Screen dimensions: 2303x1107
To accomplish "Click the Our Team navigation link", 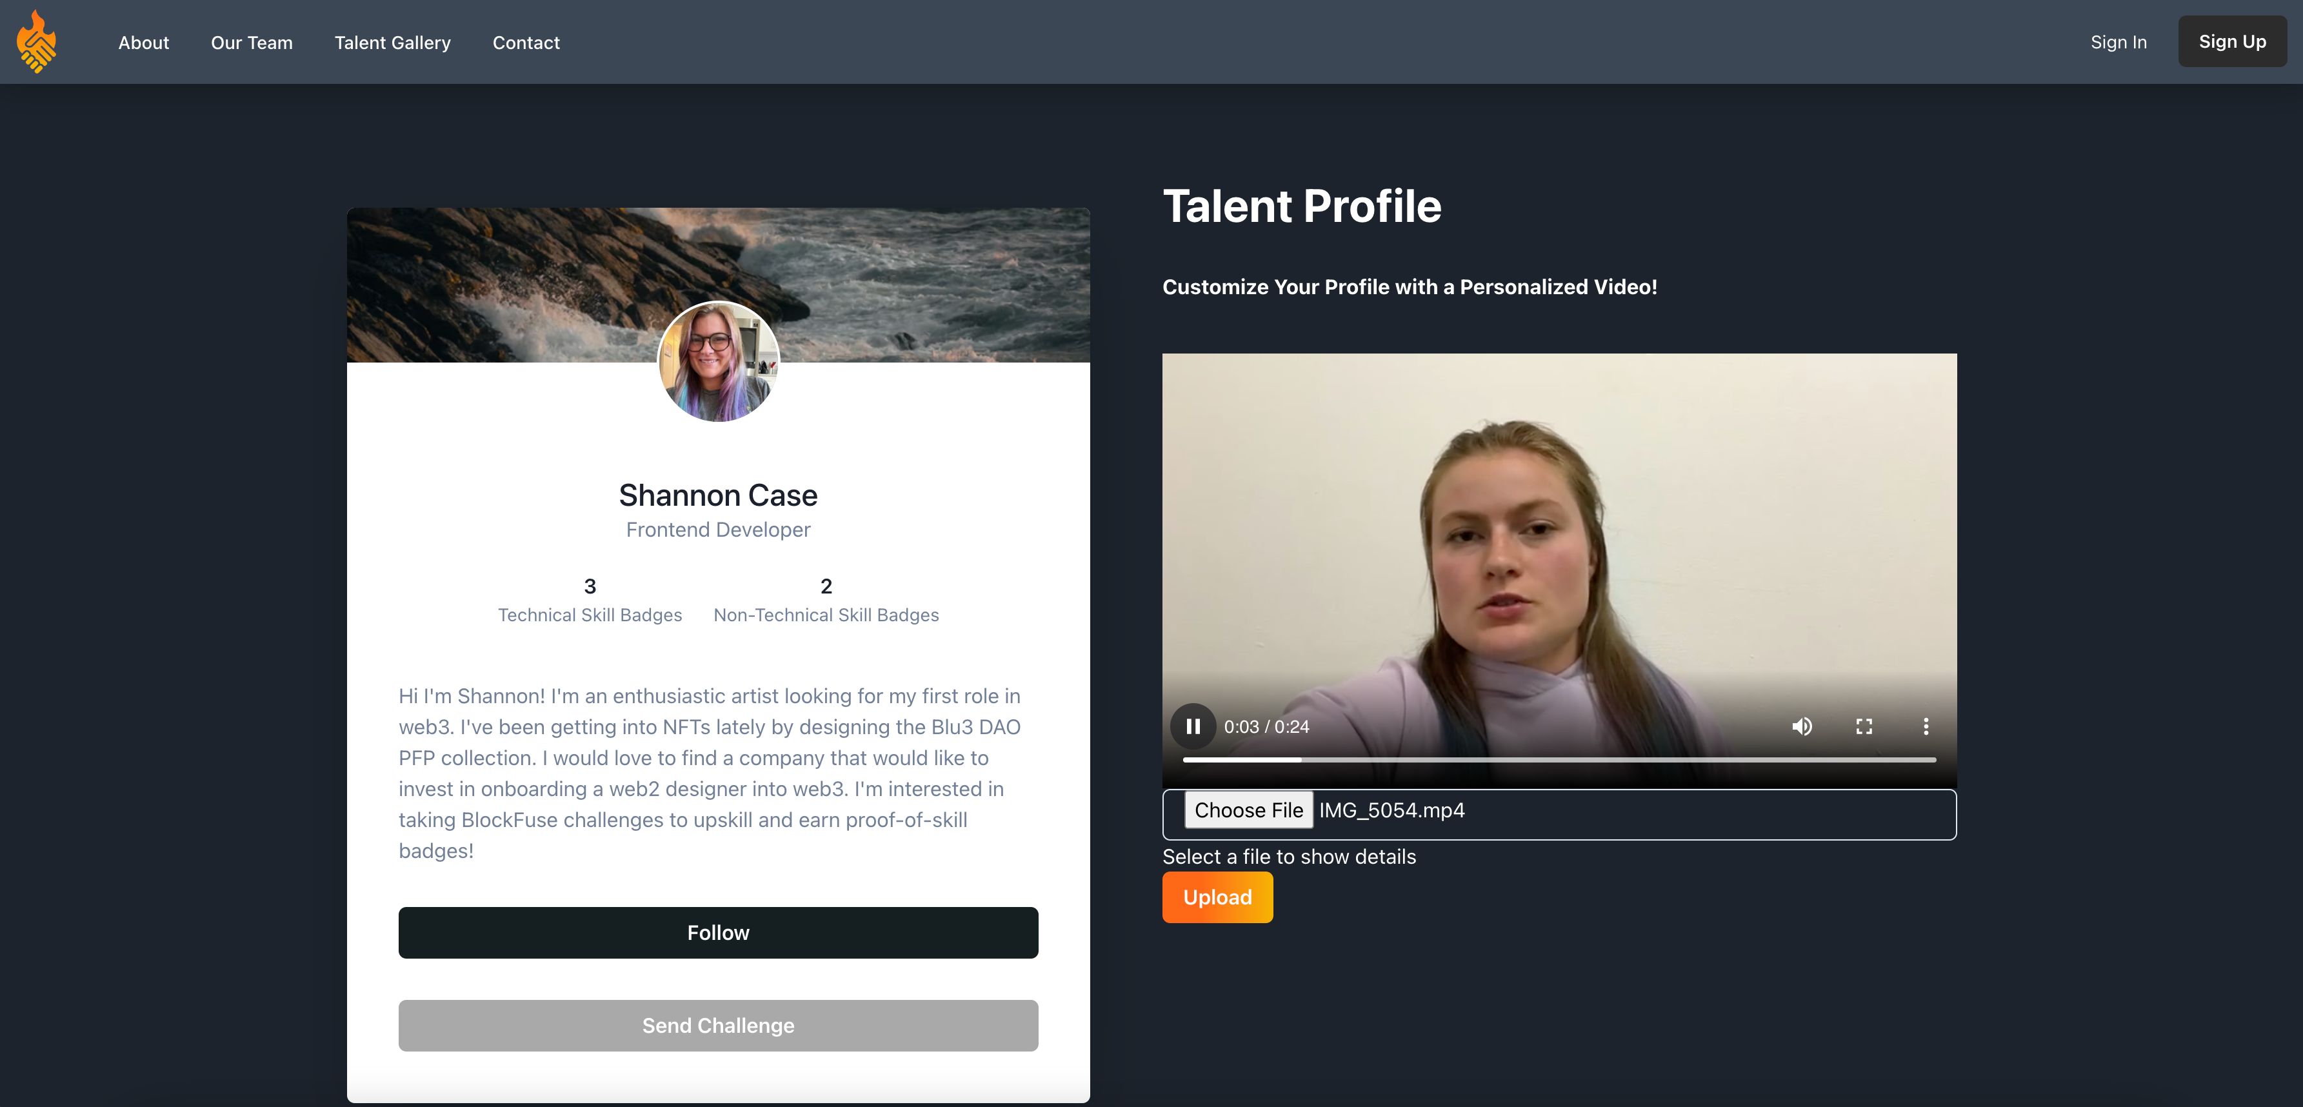I will point(251,41).
